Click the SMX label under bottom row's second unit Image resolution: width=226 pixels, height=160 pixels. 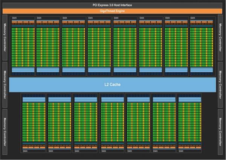pyautogui.click(x=51, y=151)
